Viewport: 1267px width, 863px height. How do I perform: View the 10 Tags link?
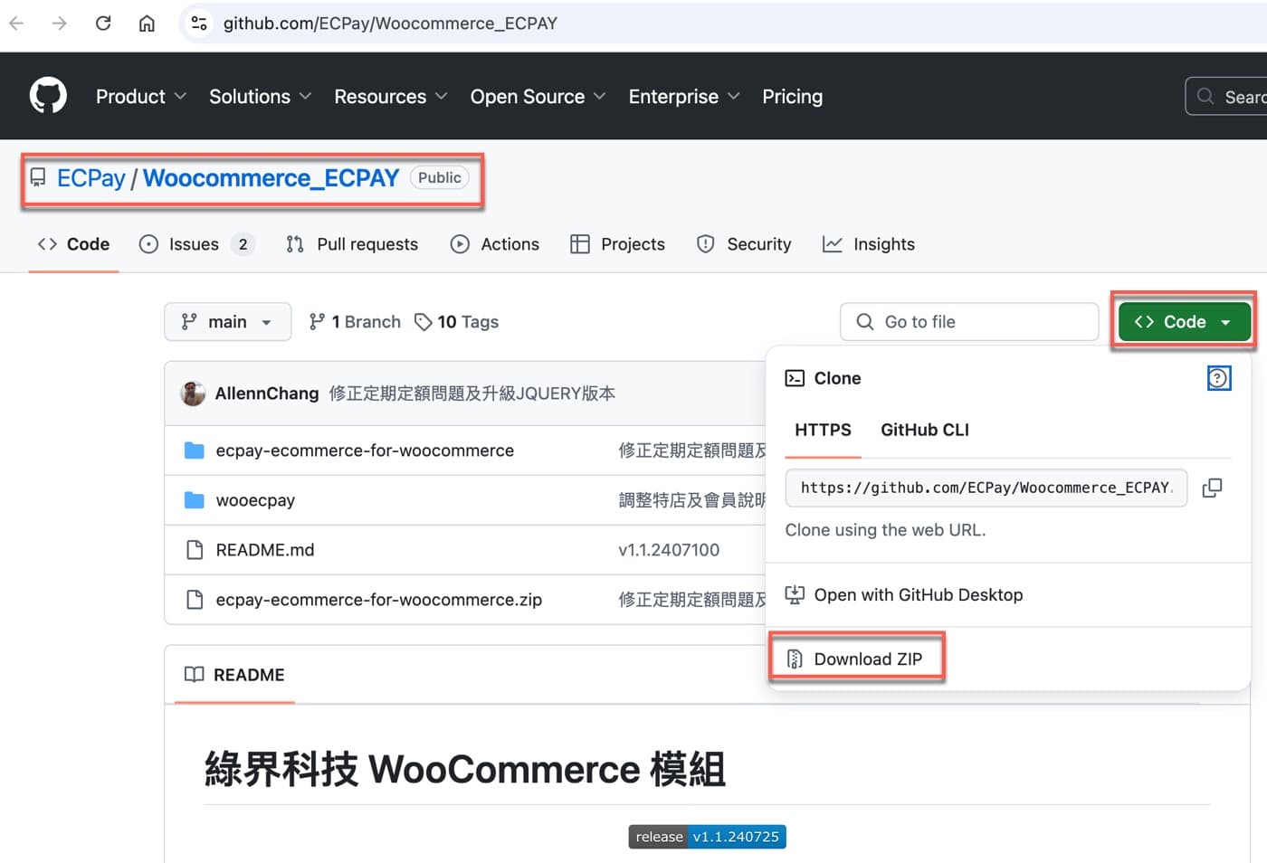(457, 321)
